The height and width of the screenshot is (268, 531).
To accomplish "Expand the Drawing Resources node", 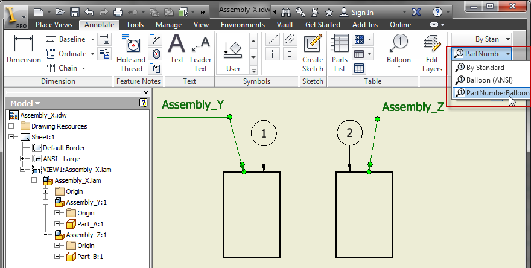I will [x=11, y=126].
